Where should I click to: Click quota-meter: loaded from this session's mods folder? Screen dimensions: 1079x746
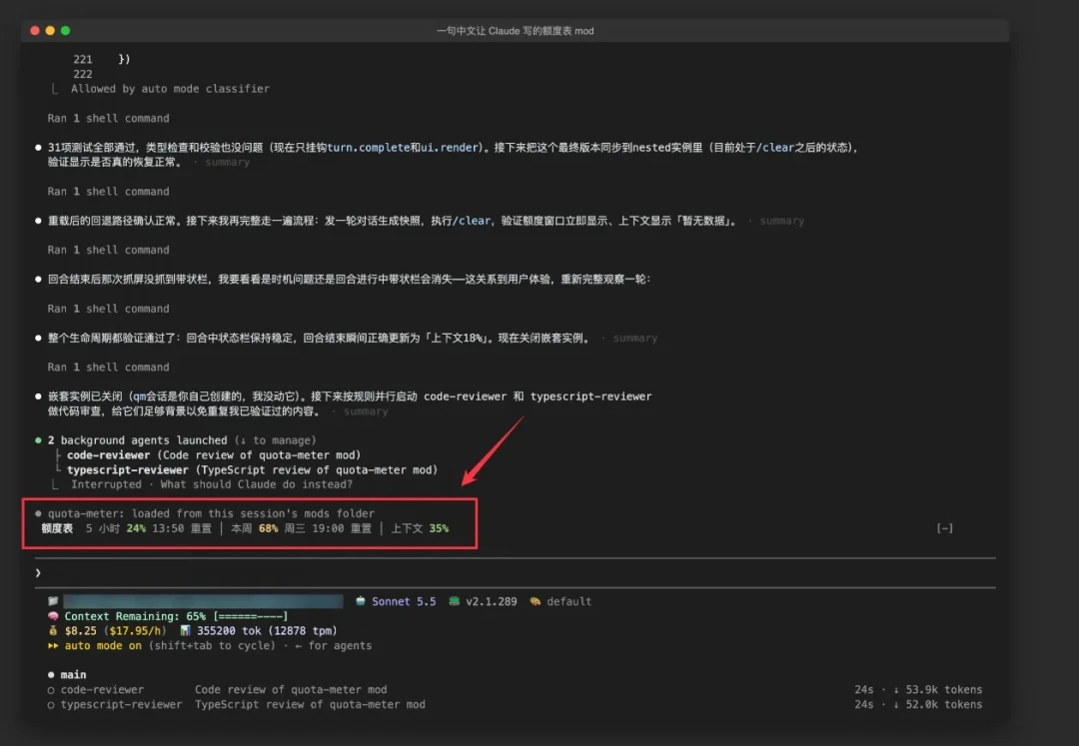pos(211,513)
